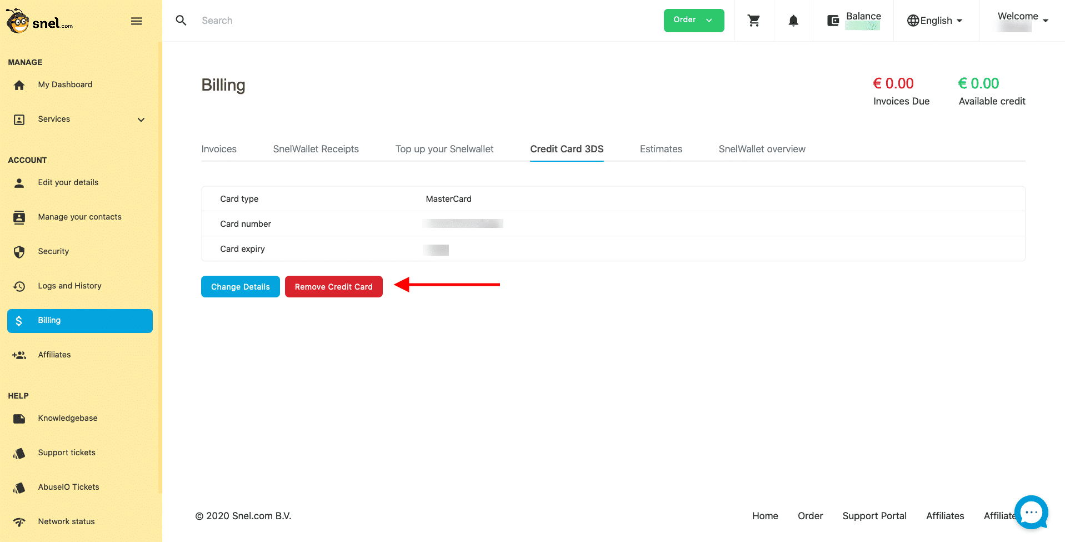1065x542 pixels.
Task: Click the Available credit amount
Action: click(979, 83)
